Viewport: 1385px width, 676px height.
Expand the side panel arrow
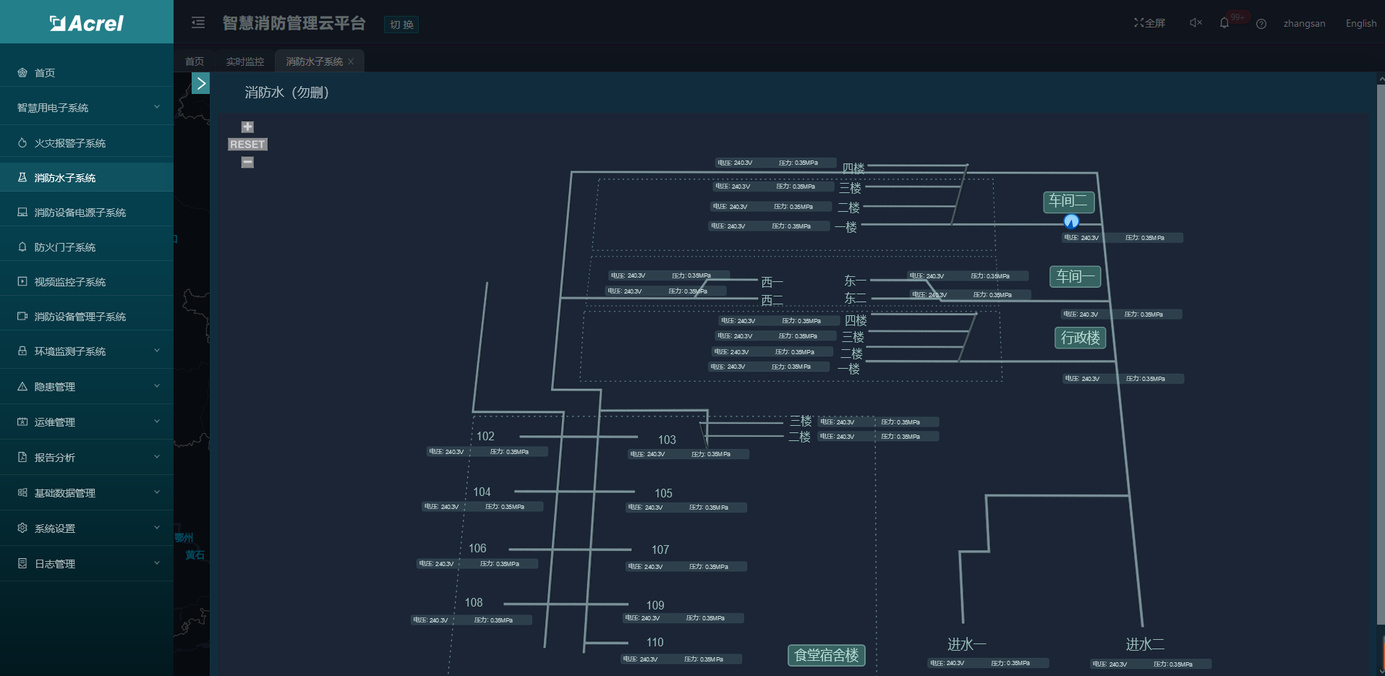point(201,83)
